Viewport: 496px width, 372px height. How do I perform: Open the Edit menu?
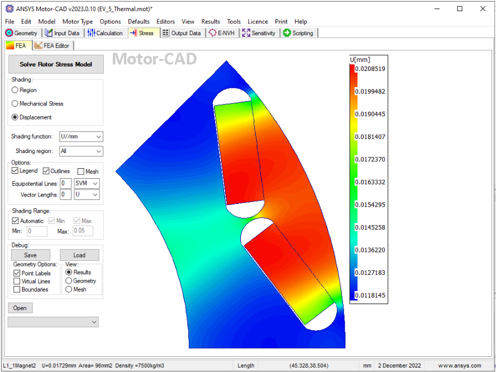(26, 22)
